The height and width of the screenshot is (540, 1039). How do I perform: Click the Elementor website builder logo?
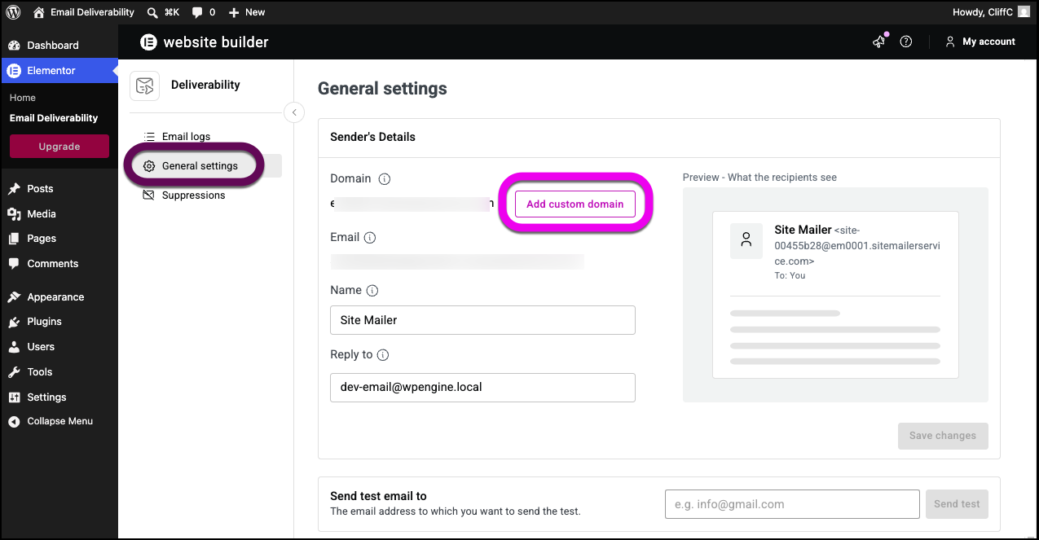tap(204, 42)
